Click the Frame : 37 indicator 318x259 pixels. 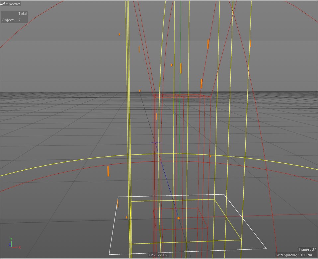coord(307,249)
